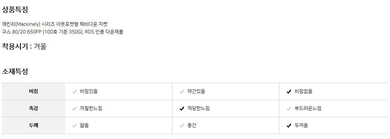Click the 착용시기 : 겨울 text
Image resolution: width=390 pixels, height=139 pixels.
(x=24, y=46)
